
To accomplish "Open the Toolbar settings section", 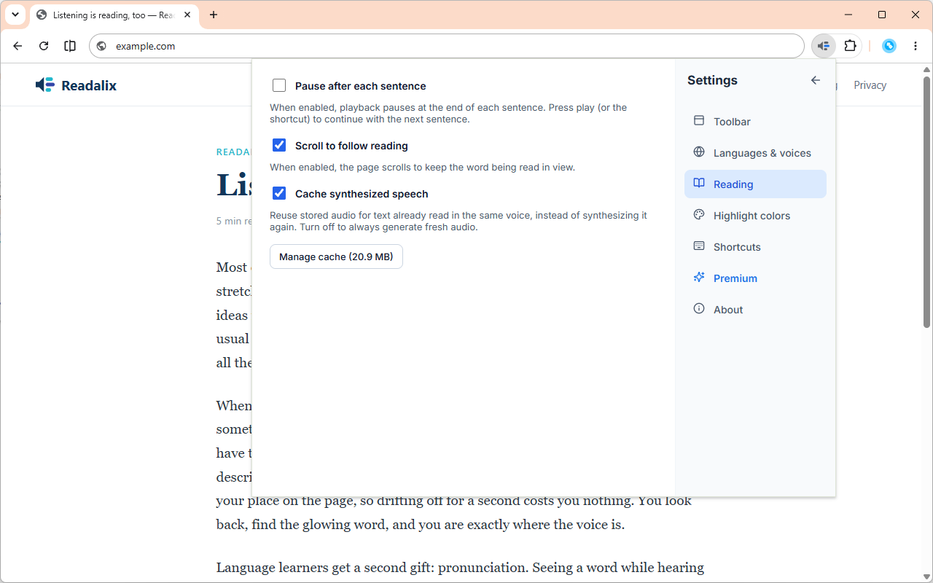I will coord(755,122).
